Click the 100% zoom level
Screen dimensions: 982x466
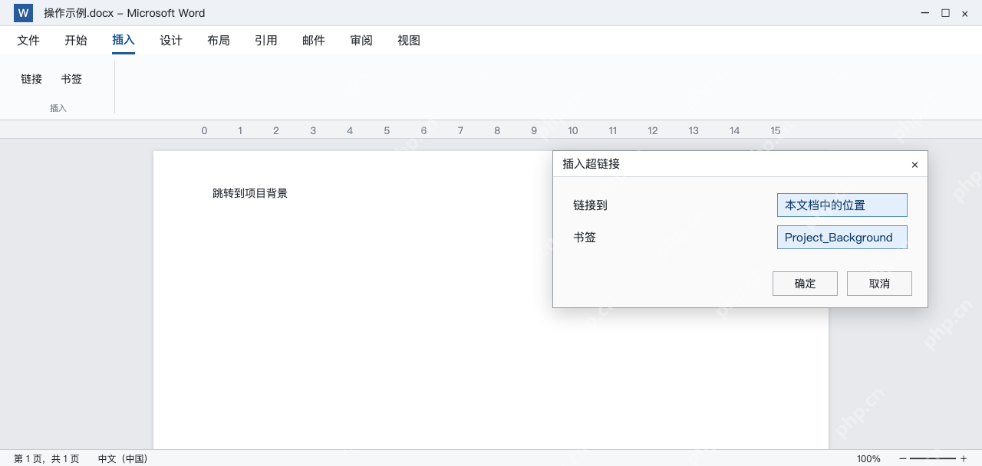click(x=868, y=458)
